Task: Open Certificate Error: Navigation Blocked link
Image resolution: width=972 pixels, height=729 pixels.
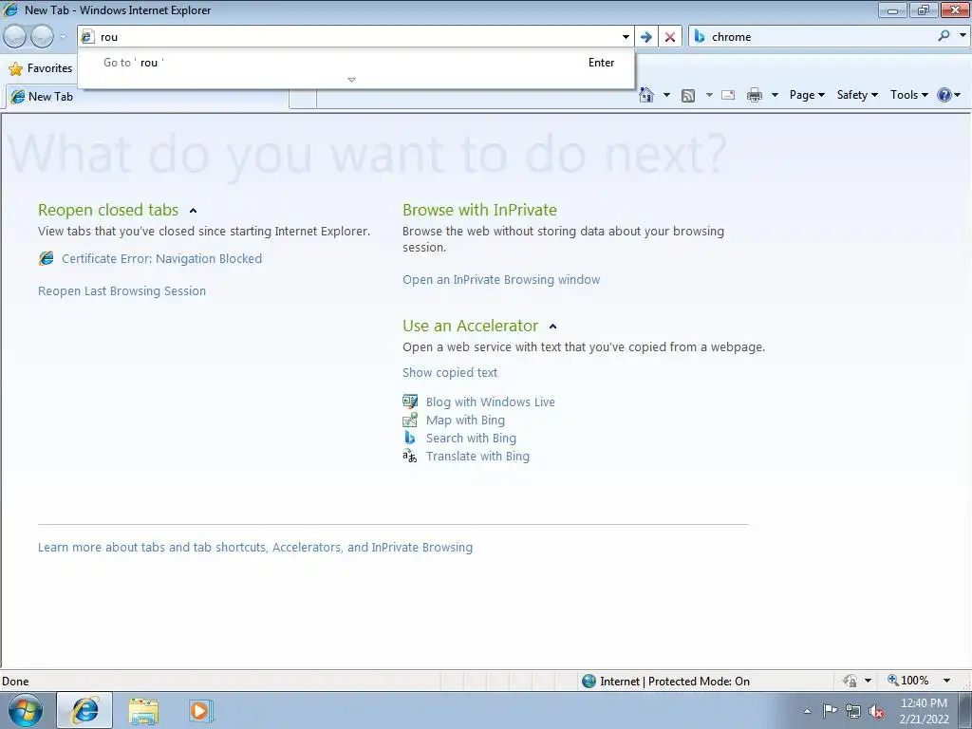Action: coord(161,258)
